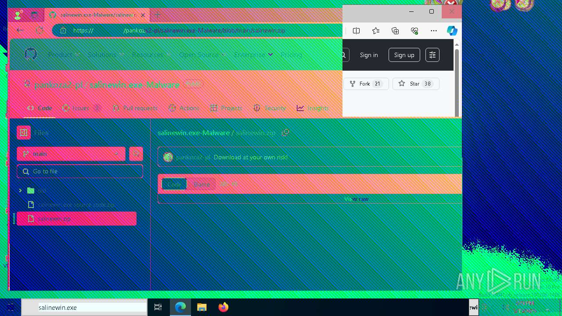Open Copilot sidebar icon
Screen dimensions: 562x316
452,31
